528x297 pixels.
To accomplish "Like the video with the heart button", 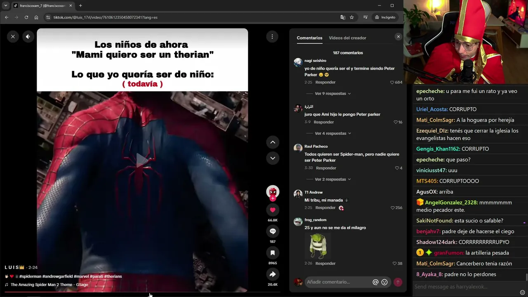I will 273,210.
